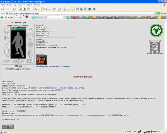Refresh the page with the green arrows icon
The height and width of the screenshot is (134, 167).
(x=24, y=9)
